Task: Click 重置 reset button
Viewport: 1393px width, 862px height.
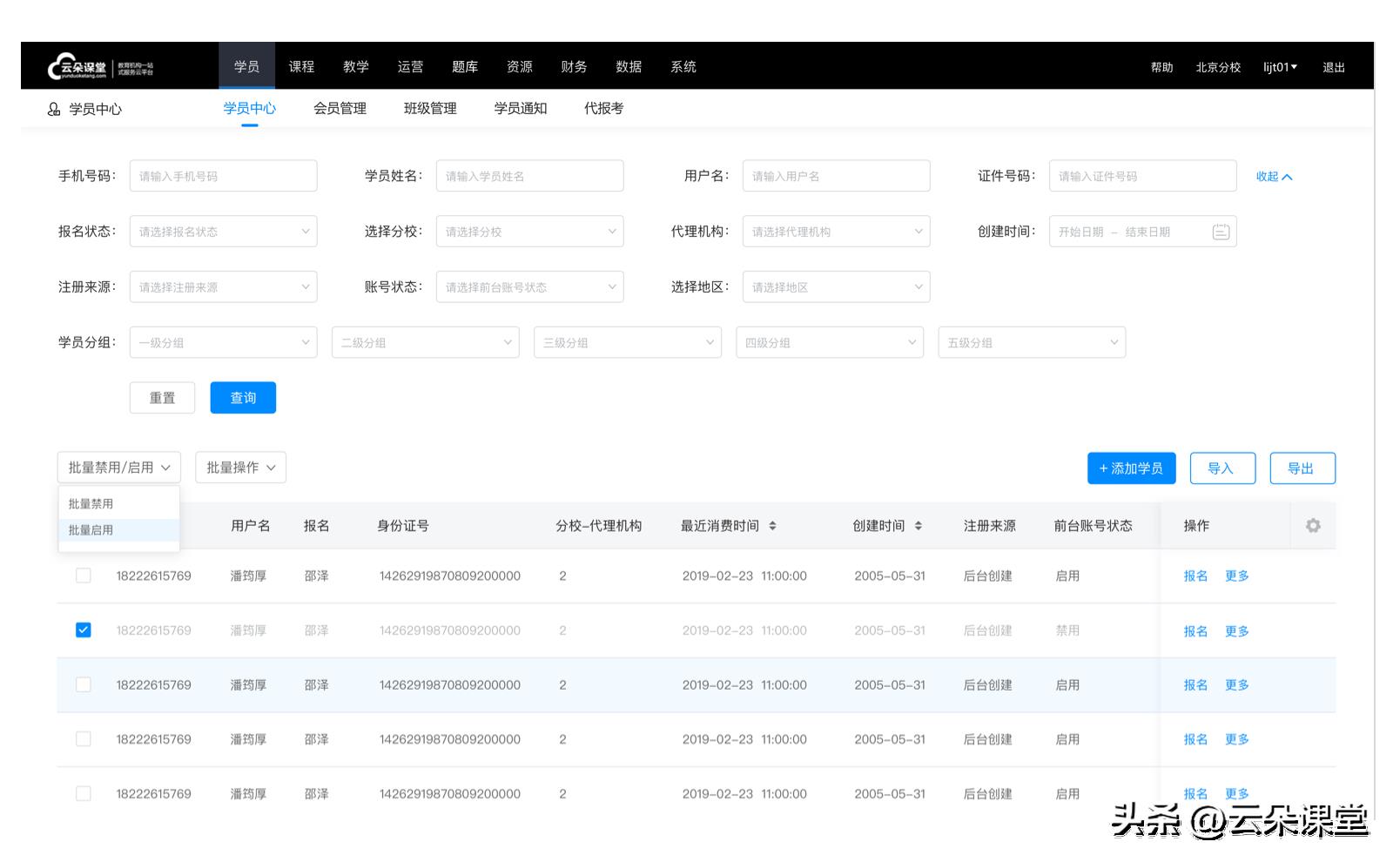Action: click(162, 398)
